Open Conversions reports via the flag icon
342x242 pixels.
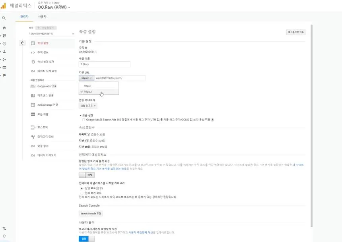tap(4, 76)
